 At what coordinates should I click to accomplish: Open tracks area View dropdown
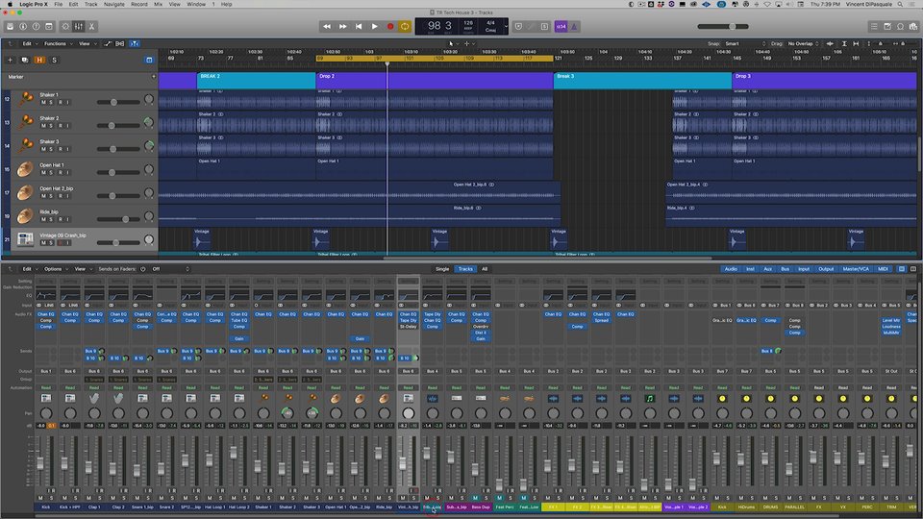[x=87, y=43]
